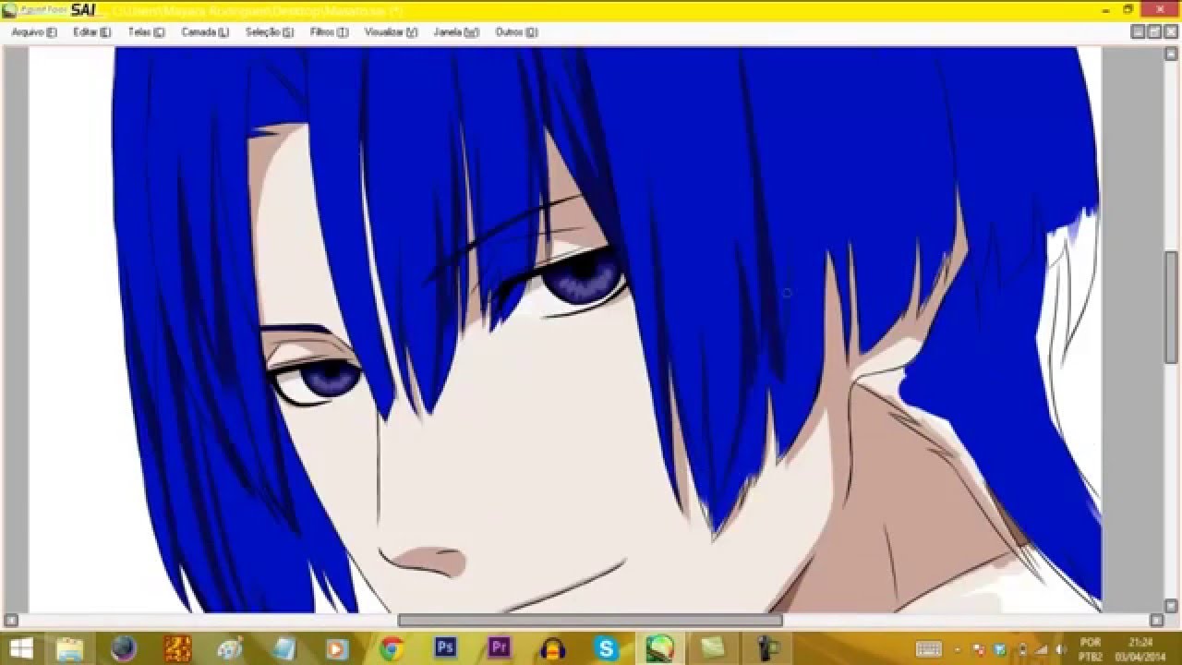Open the Telas menu

146,31
